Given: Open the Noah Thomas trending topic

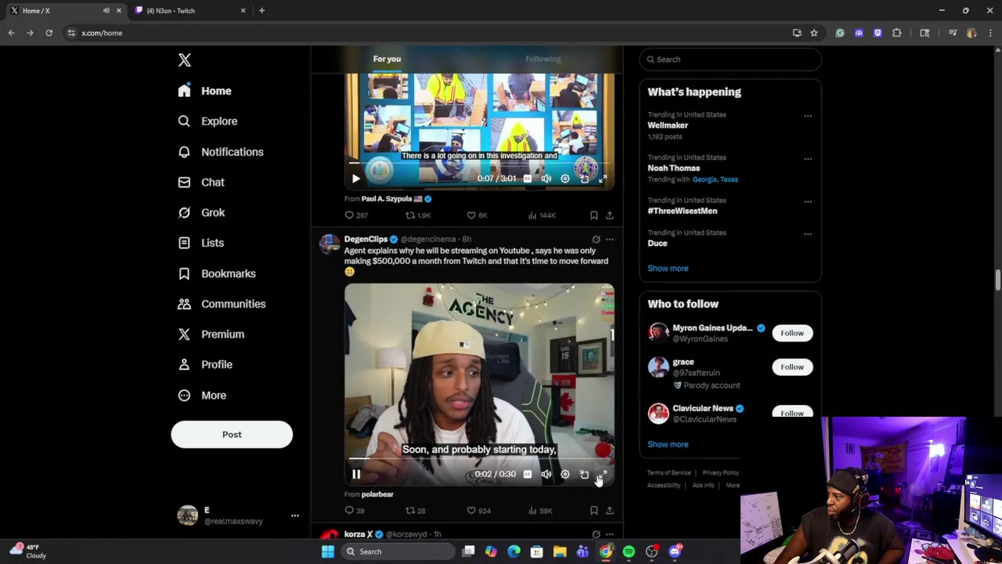Looking at the screenshot, I should pyautogui.click(x=673, y=168).
